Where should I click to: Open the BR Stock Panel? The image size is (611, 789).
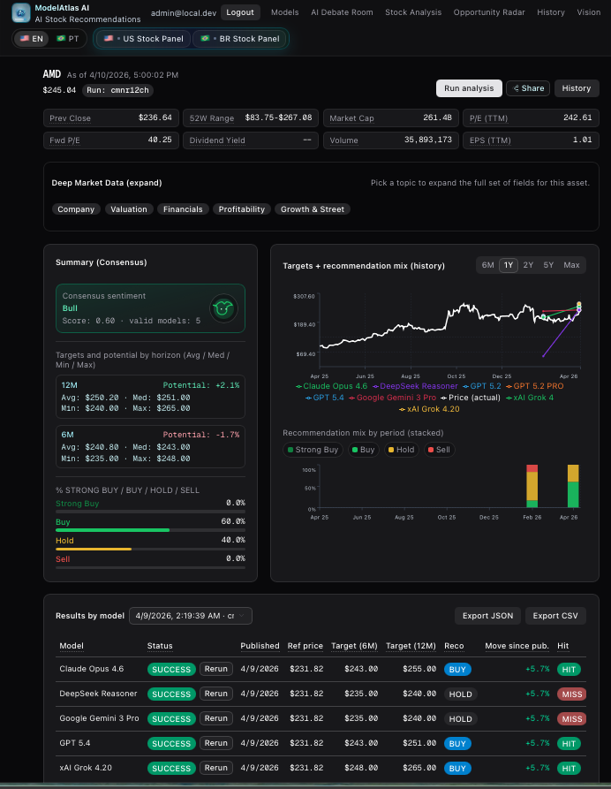coord(239,39)
